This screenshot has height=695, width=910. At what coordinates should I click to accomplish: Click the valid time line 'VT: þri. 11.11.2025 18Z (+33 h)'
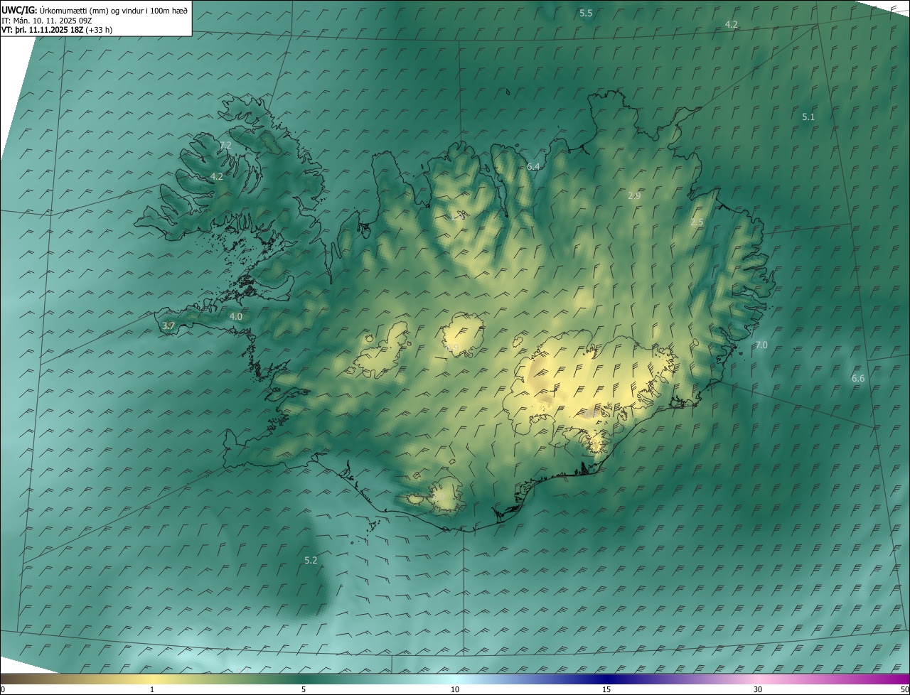click(57, 30)
